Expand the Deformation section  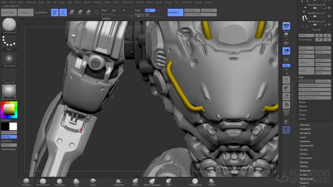306,158
